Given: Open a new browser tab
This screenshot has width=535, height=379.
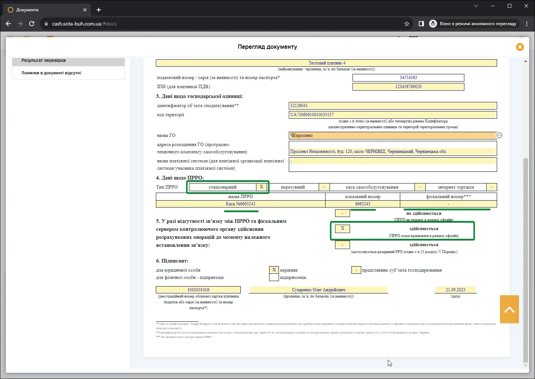Looking at the screenshot, I should coord(99,10).
